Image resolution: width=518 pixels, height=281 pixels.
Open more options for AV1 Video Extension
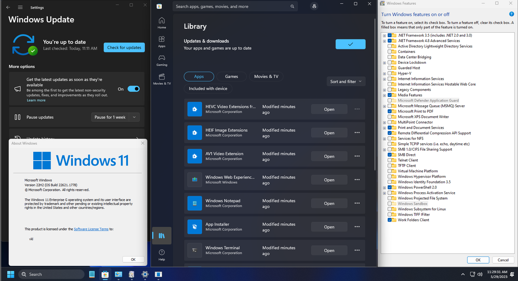coord(357,156)
